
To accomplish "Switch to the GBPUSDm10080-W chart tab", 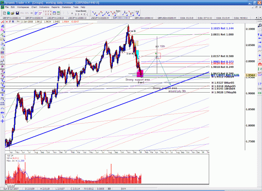I will point(144,18).
